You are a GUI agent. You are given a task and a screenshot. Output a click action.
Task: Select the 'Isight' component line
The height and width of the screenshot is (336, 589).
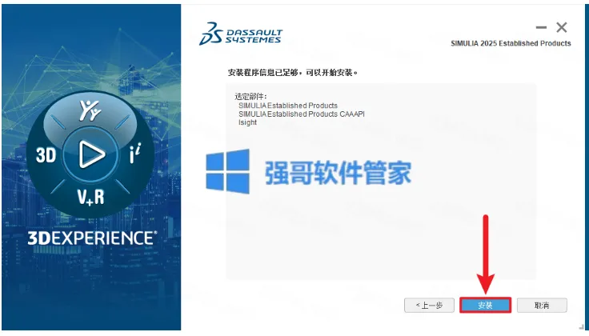pos(247,122)
